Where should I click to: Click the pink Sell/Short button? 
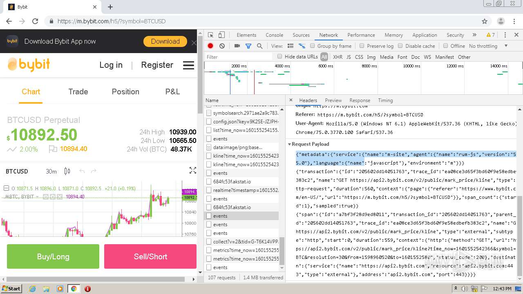pos(150,256)
